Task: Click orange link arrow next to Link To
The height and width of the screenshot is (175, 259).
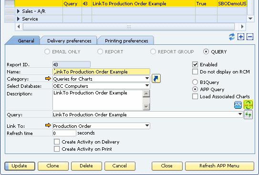Action: click(48, 125)
